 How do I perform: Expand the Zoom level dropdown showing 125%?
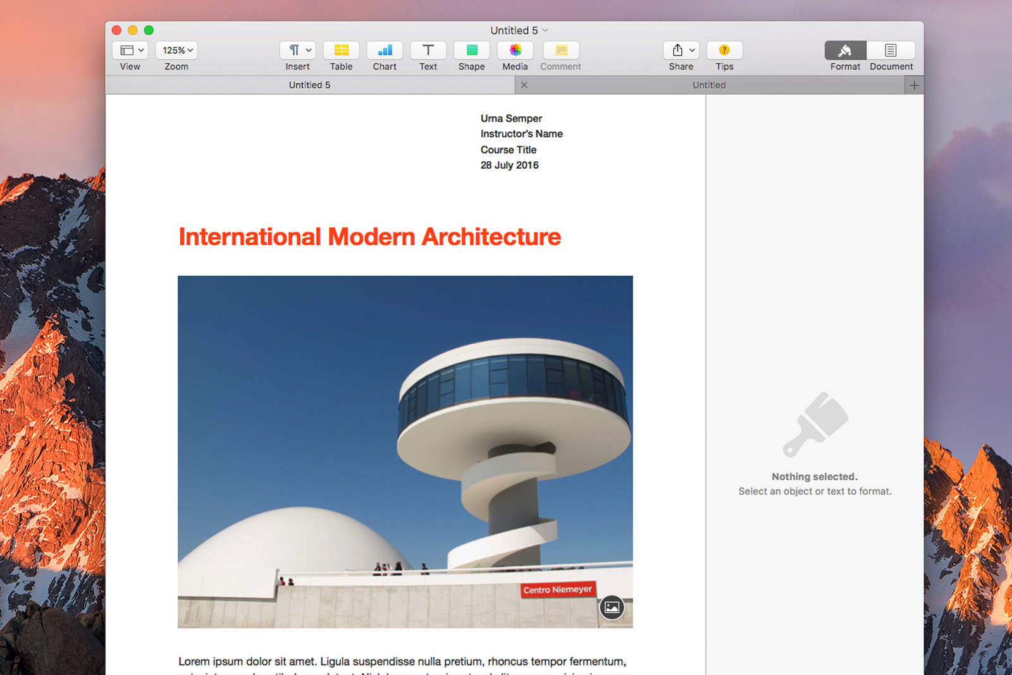[175, 50]
